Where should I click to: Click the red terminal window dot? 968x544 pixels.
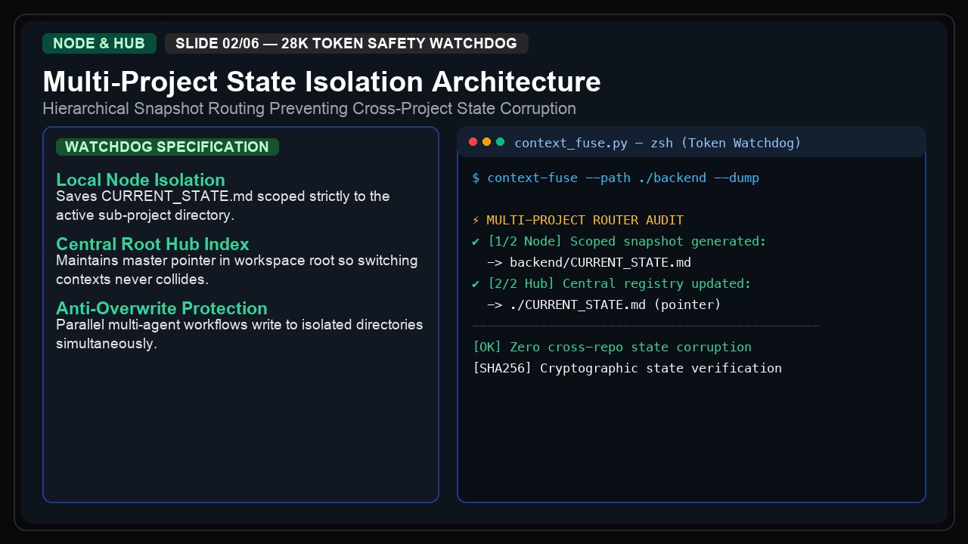pyautogui.click(x=473, y=142)
